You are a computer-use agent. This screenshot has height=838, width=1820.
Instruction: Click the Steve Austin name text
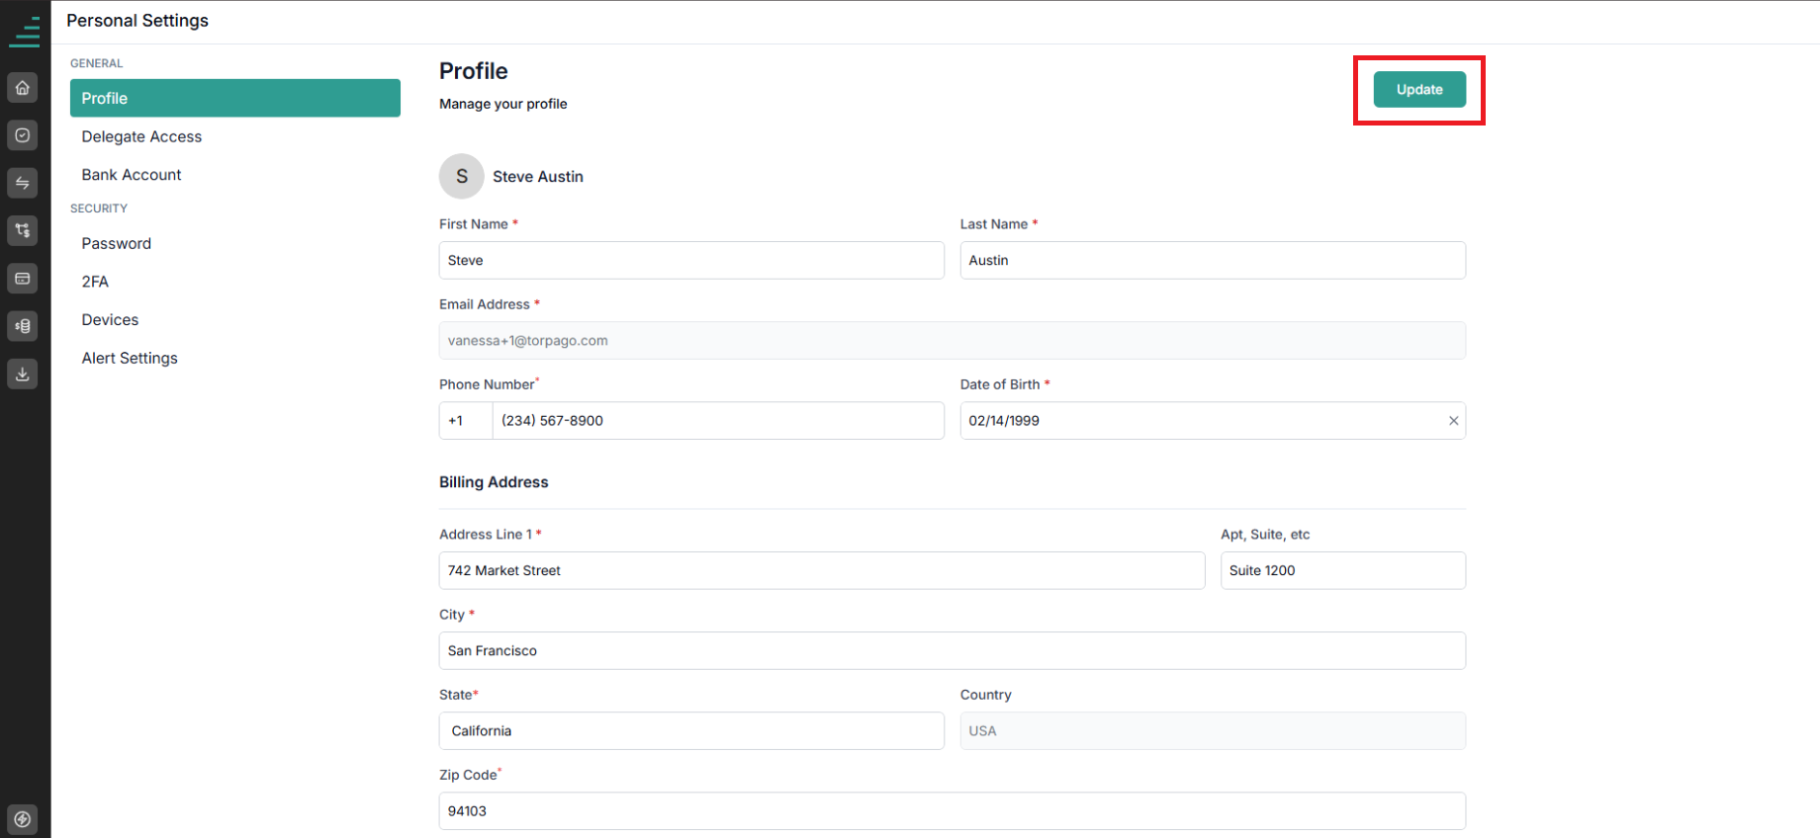tap(538, 177)
